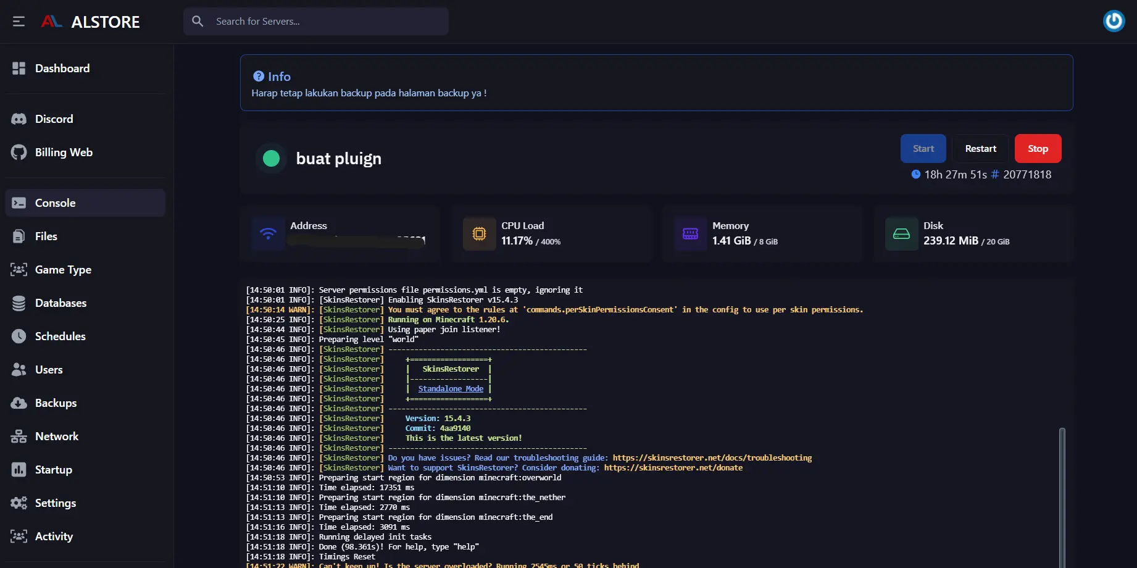Go to the Dashboard page
The width and height of the screenshot is (1137, 568).
[62, 69]
